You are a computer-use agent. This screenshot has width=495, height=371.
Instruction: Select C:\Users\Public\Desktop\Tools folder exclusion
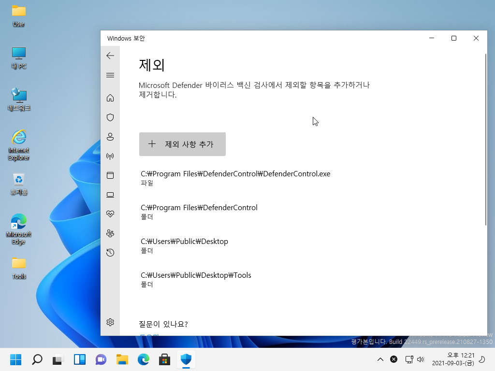click(196, 279)
